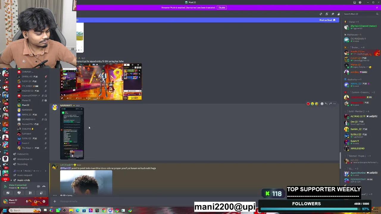Toggle the member list panel
The height and width of the screenshot is (214, 381).
click(338, 14)
